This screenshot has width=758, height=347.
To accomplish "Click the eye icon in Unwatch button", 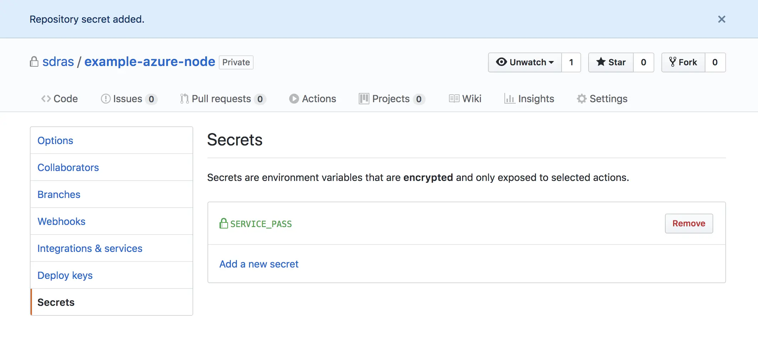I will 501,62.
